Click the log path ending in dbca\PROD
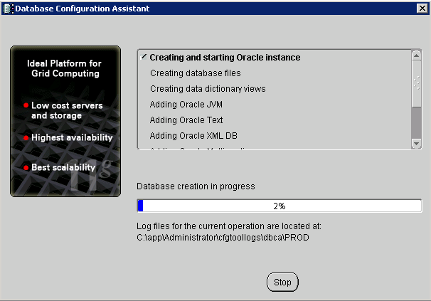 (x=223, y=238)
